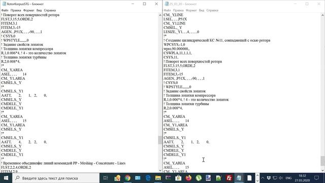Open Правка menu in RotorKorpusSTG window

[16, 10]
